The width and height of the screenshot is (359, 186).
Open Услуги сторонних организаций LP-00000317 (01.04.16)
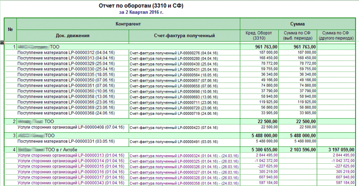(71, 177)
